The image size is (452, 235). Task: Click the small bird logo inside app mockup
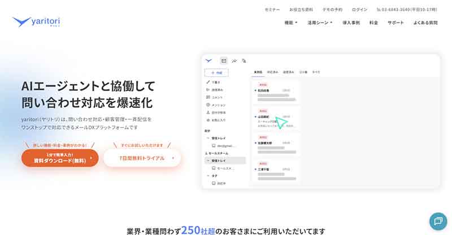click(208, 60)
